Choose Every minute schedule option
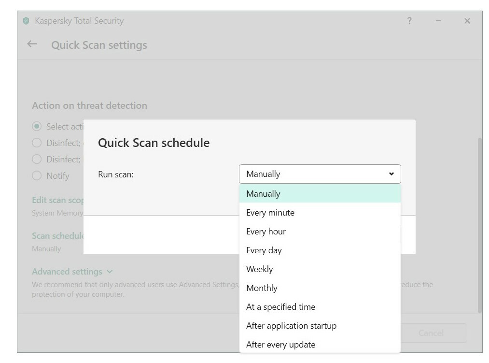 tap(320, 213)
